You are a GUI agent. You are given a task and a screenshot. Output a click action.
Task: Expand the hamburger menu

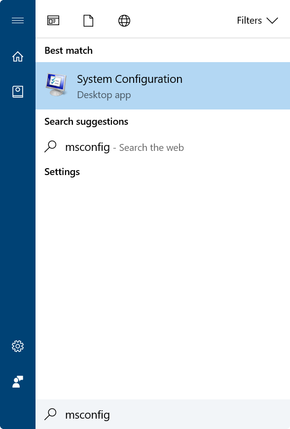[x=18, y=20]
